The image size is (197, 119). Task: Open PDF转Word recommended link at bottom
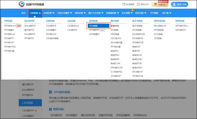[x=140, y=115]
